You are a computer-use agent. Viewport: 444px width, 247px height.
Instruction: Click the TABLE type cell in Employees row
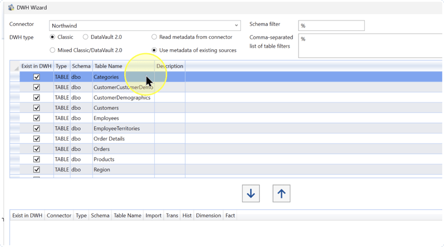click(62, 118)
